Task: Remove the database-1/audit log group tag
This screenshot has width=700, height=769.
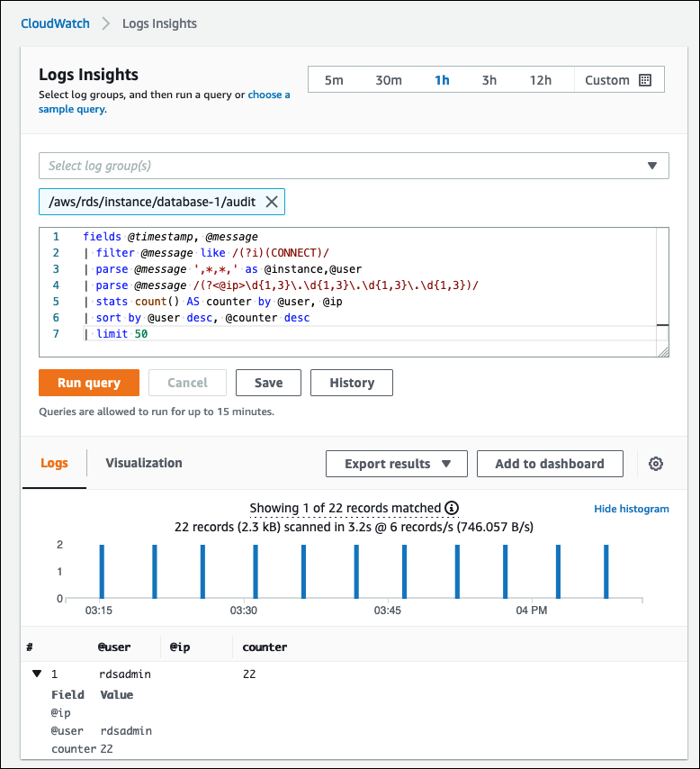Action: click(x=272, y=203)
